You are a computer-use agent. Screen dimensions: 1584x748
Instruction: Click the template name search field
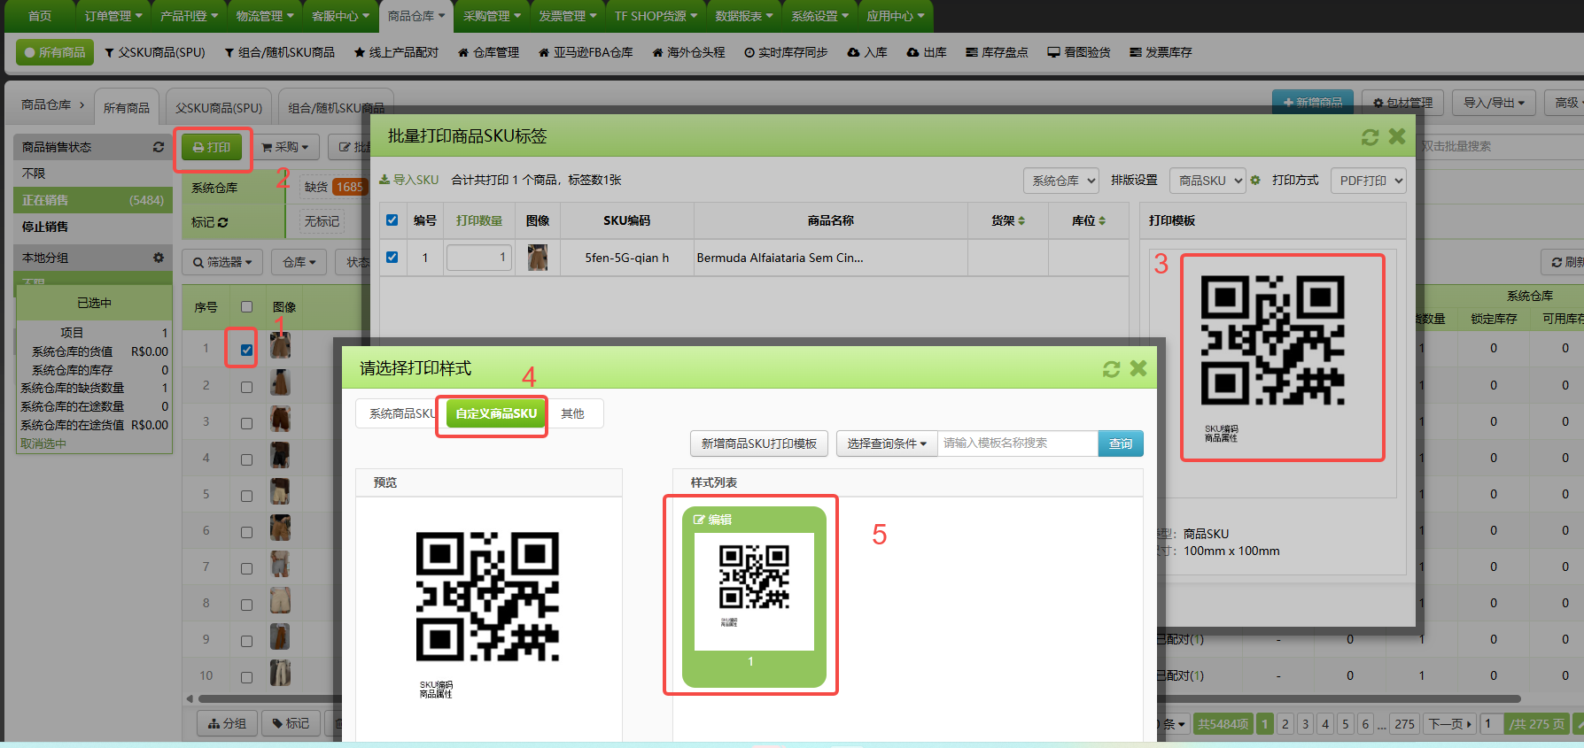[x=1017, y=443]
